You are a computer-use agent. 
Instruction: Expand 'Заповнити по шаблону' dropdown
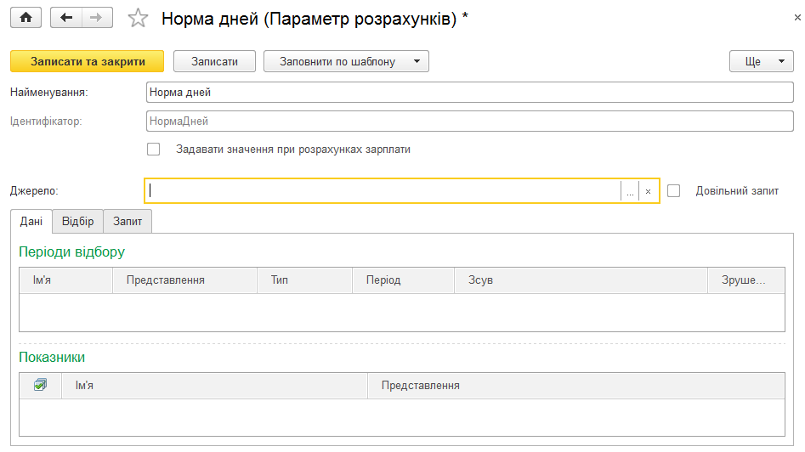[x=346, y=61]
